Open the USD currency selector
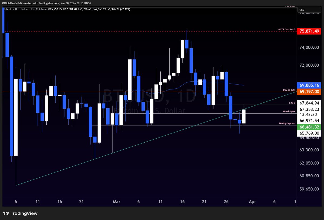324x220 pixels. pos(309,10)
